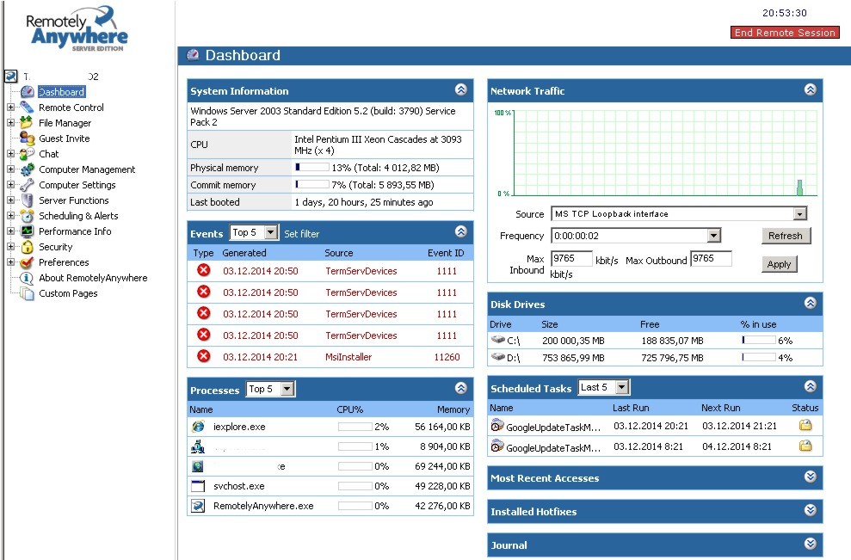
Task: Click the iexplore.exe CPU usage bar
Action: pos(355,427)
